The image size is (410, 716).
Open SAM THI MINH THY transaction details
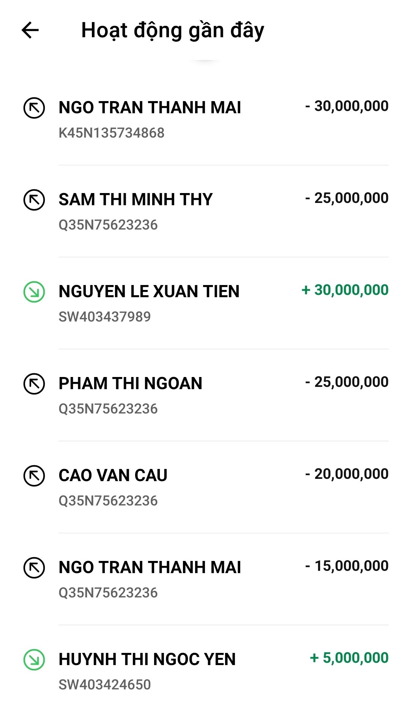(x=136, y=200)
